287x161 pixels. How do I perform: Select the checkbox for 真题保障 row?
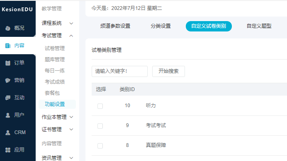[x=100, y=146]
